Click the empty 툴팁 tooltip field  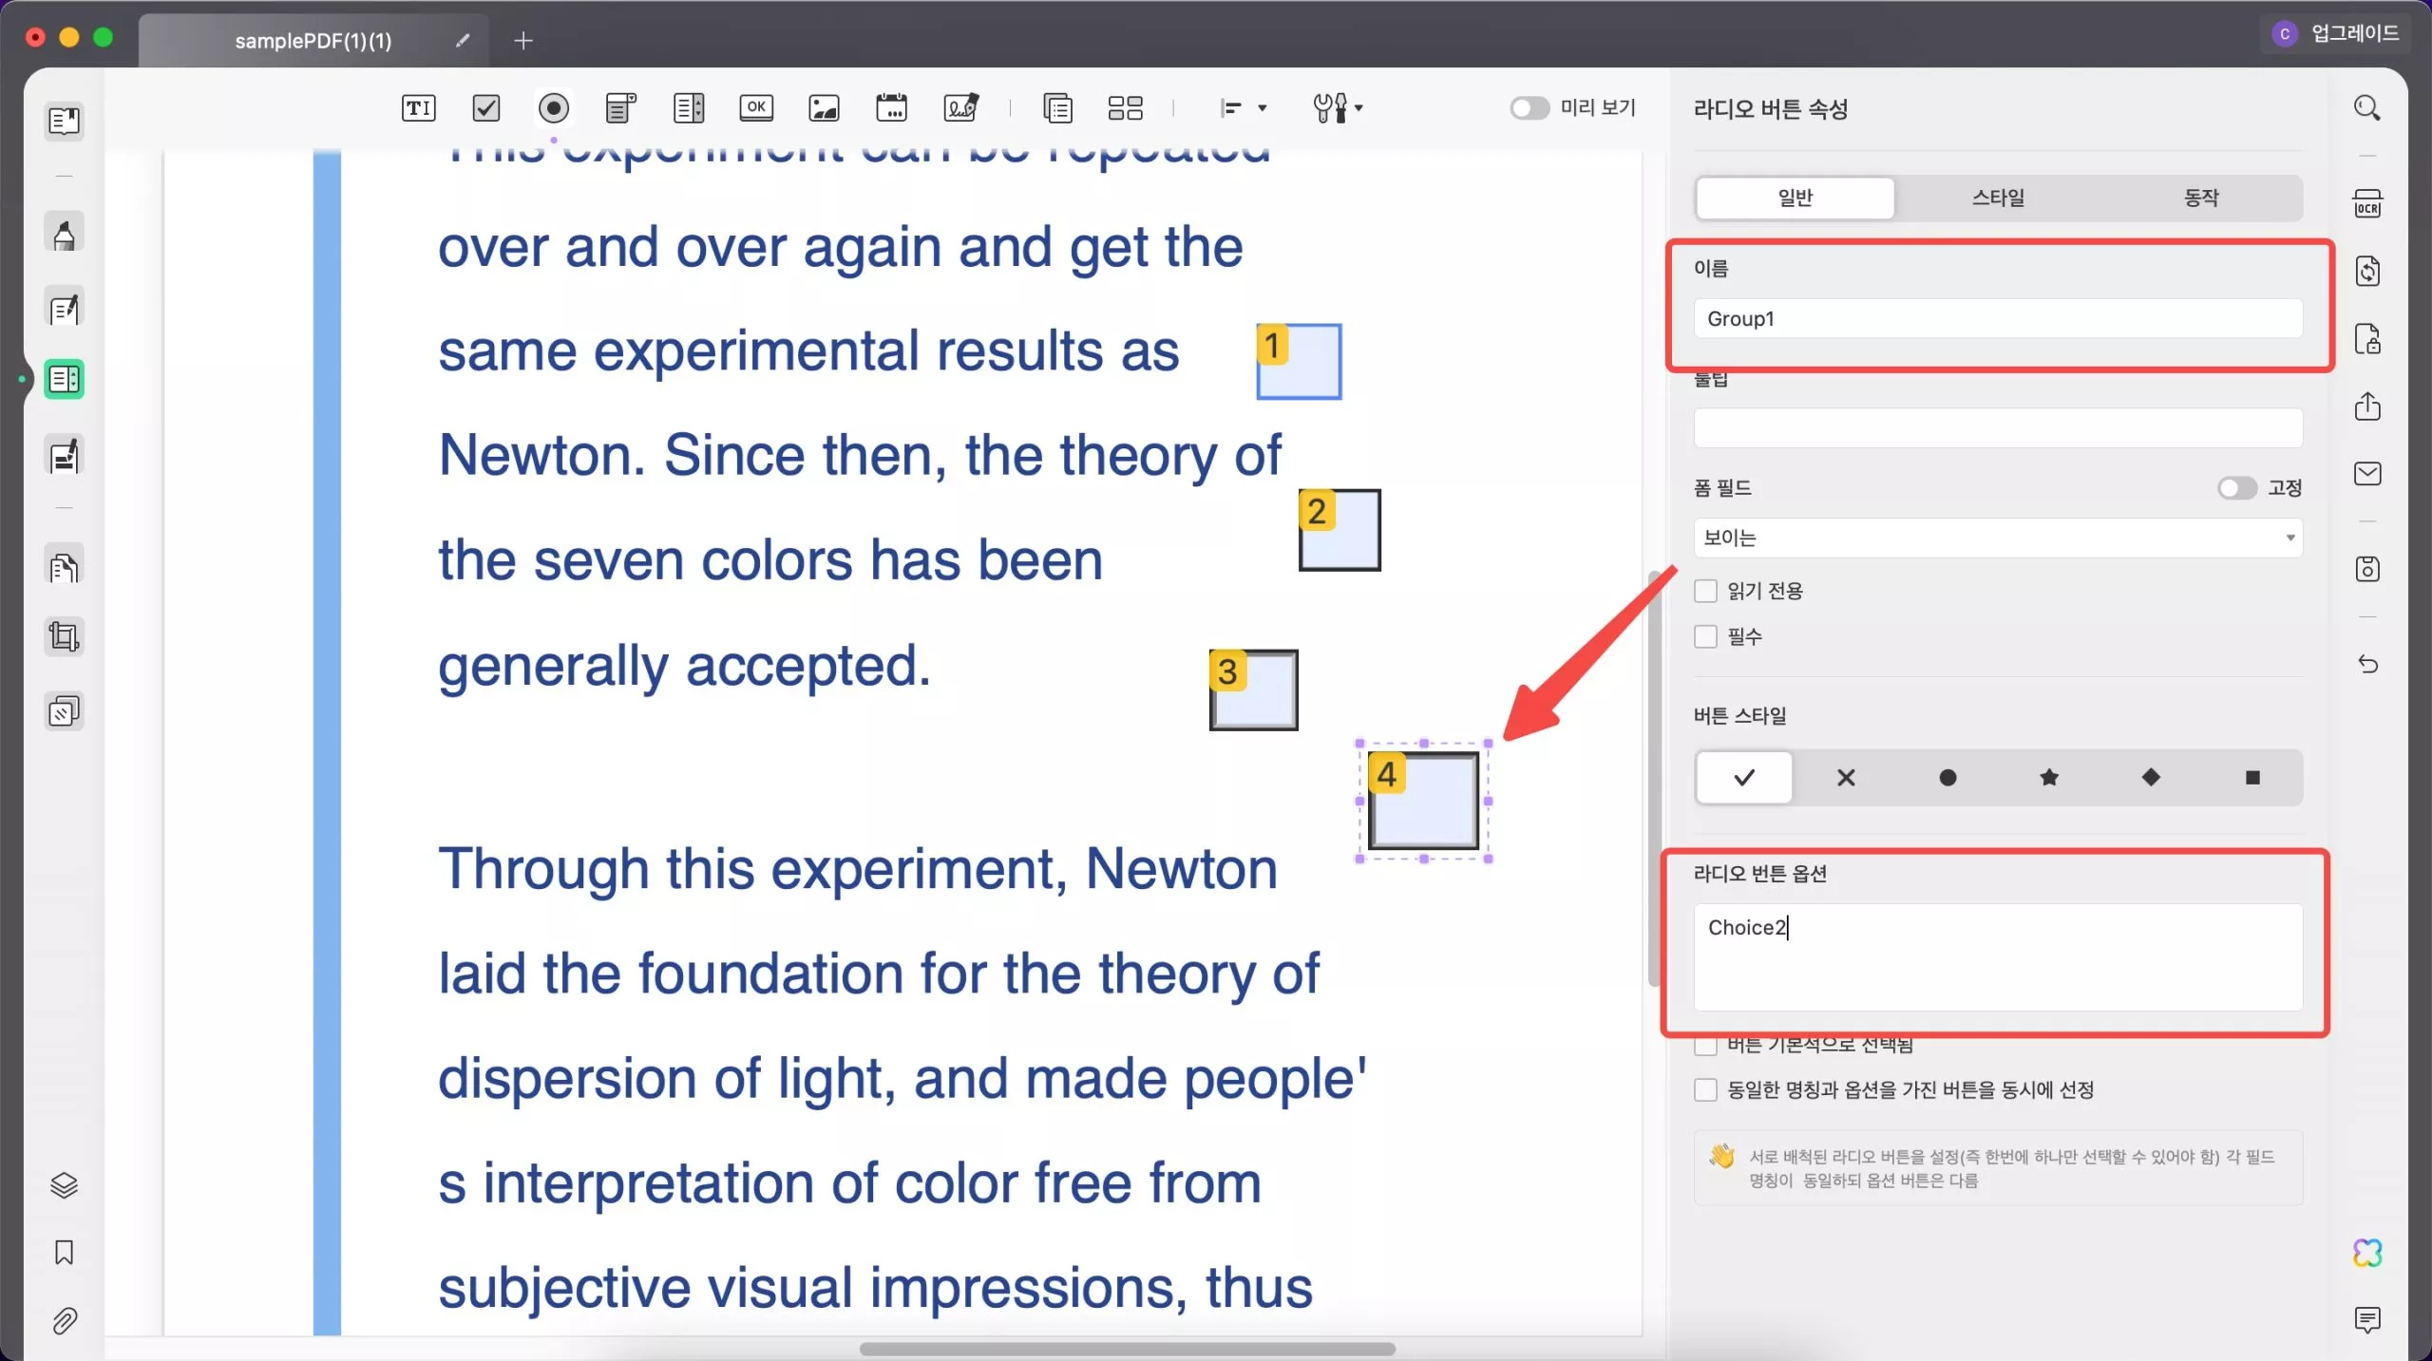pyautogui.click(x=1997, y=428)
